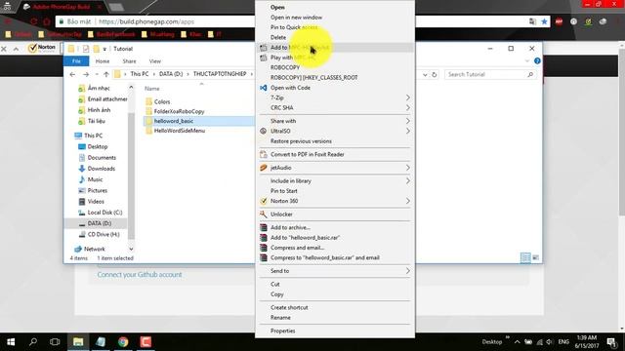The image size is (625, 351).
Task: Open Local Disk (C:) in navigation pane
Action: click(104, 213)
